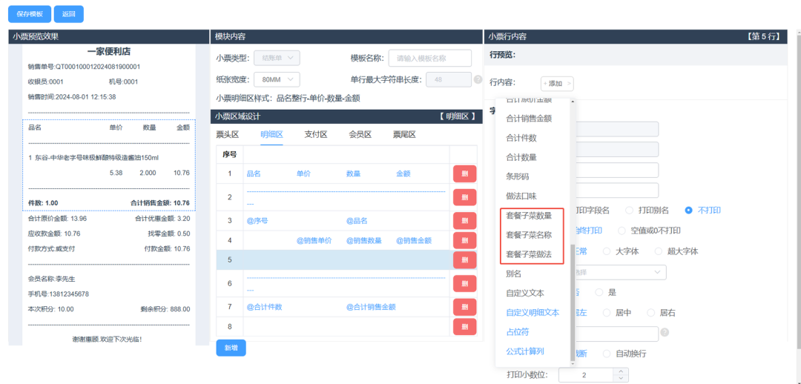Delete row 2 with its 删 button
Screen dimensions: 801x384
pos(464,197)
